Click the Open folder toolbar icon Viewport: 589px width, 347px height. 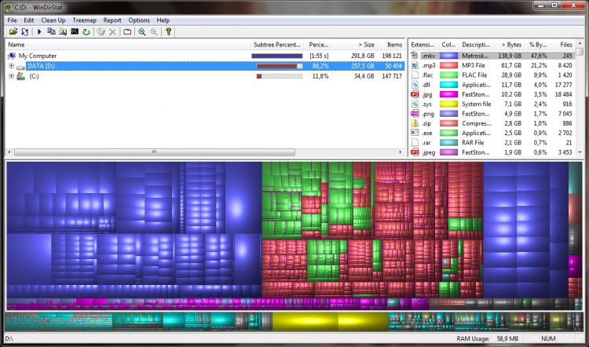pyautogui.click(x=13, y=32)
